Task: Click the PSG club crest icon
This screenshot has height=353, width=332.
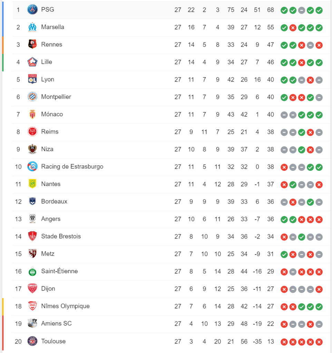Action: [32, 10]
